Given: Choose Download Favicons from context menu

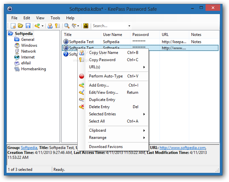Looking at the screenshot, I should [x=114, y=147].
